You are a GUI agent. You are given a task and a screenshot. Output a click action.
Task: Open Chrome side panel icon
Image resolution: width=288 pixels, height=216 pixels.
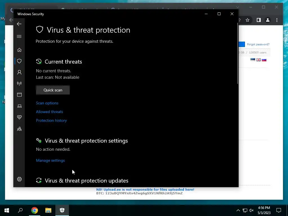pos(259,20)
